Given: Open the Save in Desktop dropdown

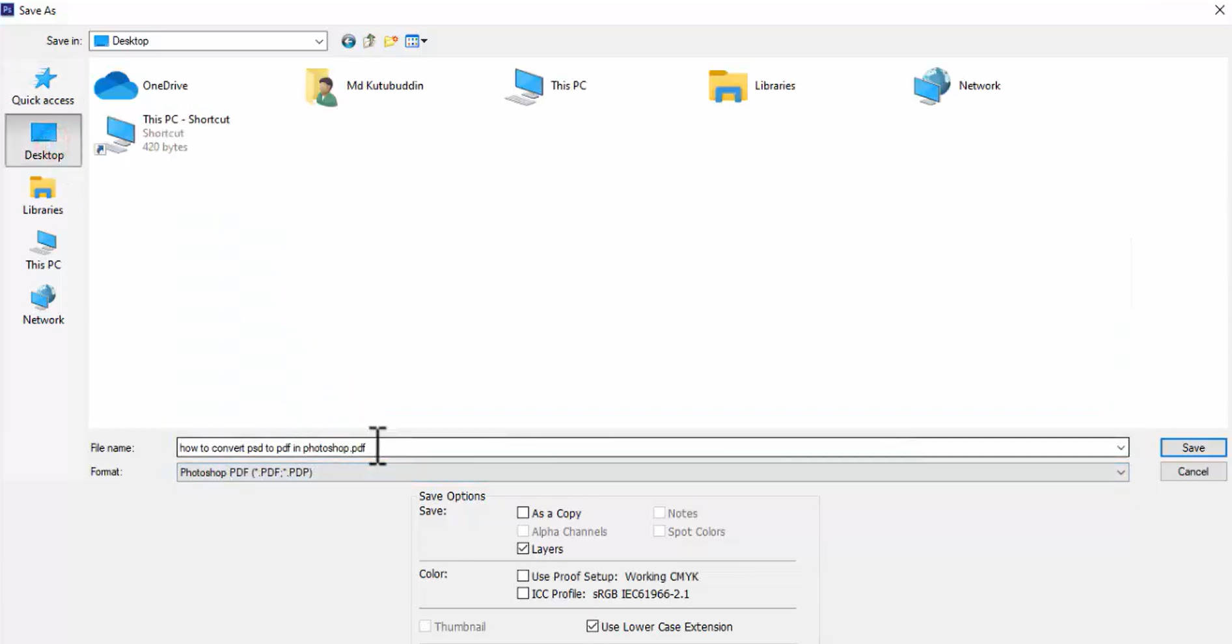Looking at the screenshot, I should point(208,41).
